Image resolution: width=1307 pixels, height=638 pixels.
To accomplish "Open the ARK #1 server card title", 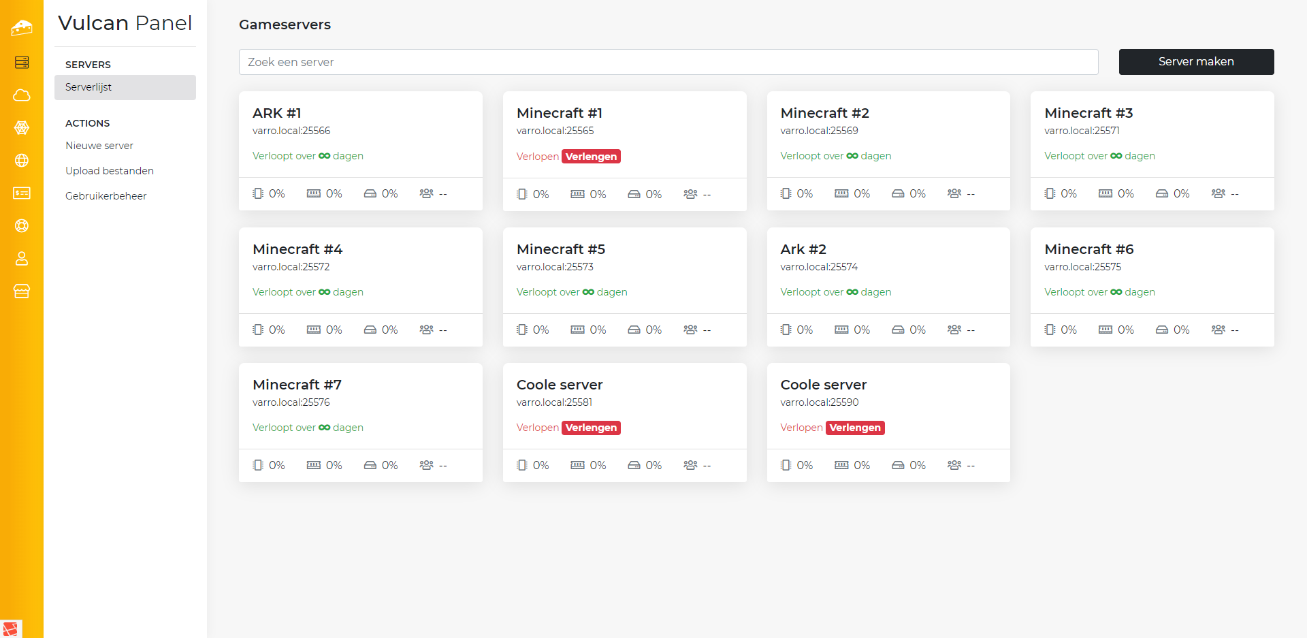I will 277,113.
